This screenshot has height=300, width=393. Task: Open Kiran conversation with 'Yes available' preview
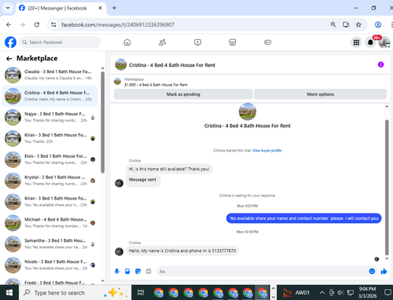click(50, 202)
